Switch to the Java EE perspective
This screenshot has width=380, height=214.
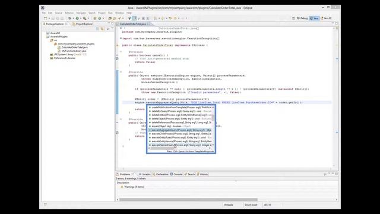(326, 18)
